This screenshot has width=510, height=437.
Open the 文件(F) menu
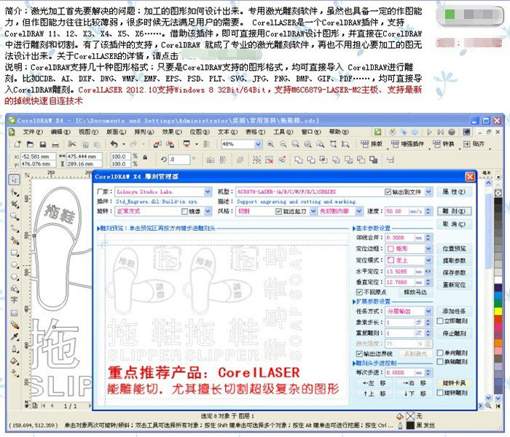[x=33, y=132]
